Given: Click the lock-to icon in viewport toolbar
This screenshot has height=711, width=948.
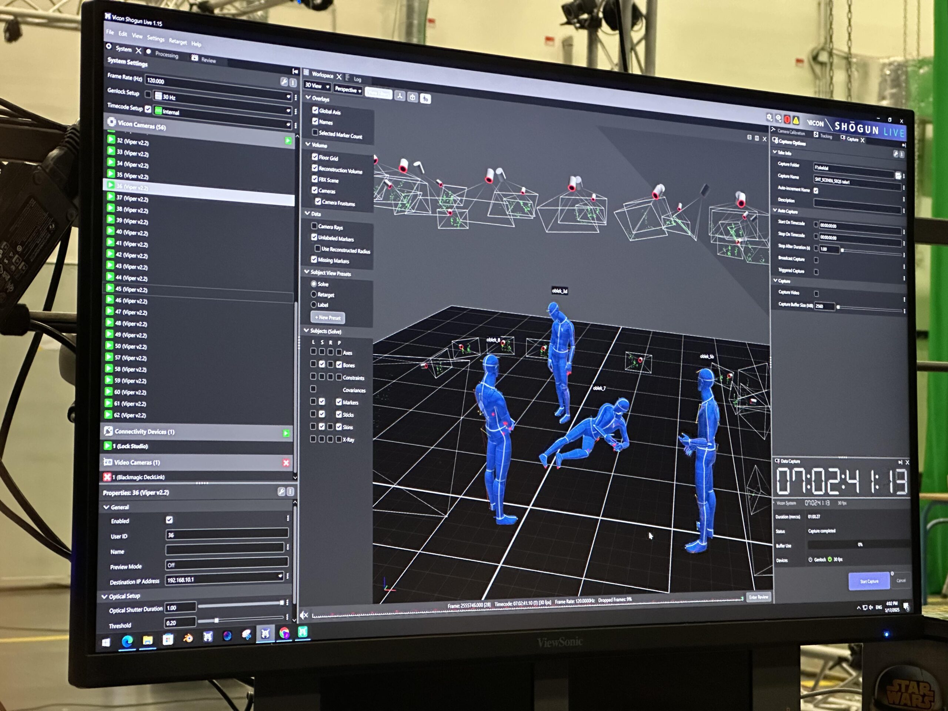Looking at the screenshot, I should coord(425,99).
